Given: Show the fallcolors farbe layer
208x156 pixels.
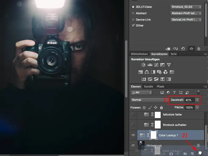Looking at the screenshot, I should pyautogui.click(x=133, y=114).
